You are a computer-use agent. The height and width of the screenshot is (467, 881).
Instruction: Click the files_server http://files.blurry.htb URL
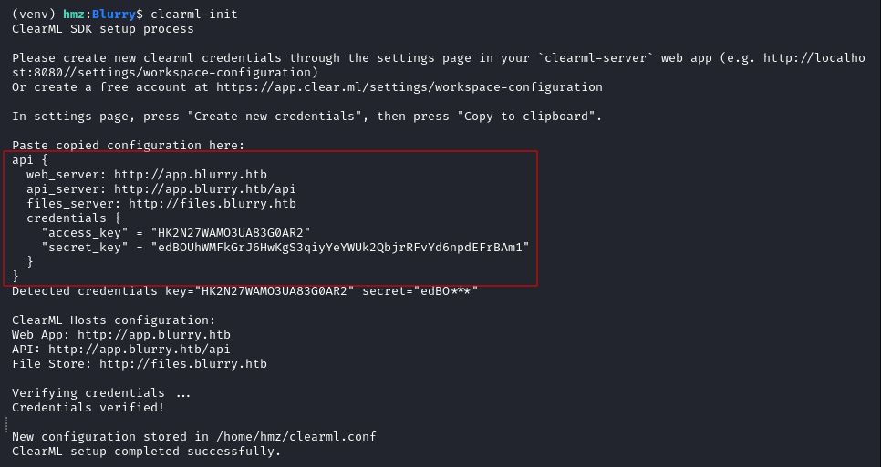(x=212, y=204)
